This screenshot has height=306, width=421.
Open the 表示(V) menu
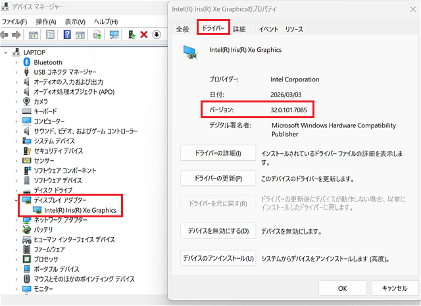pos(75,22)
